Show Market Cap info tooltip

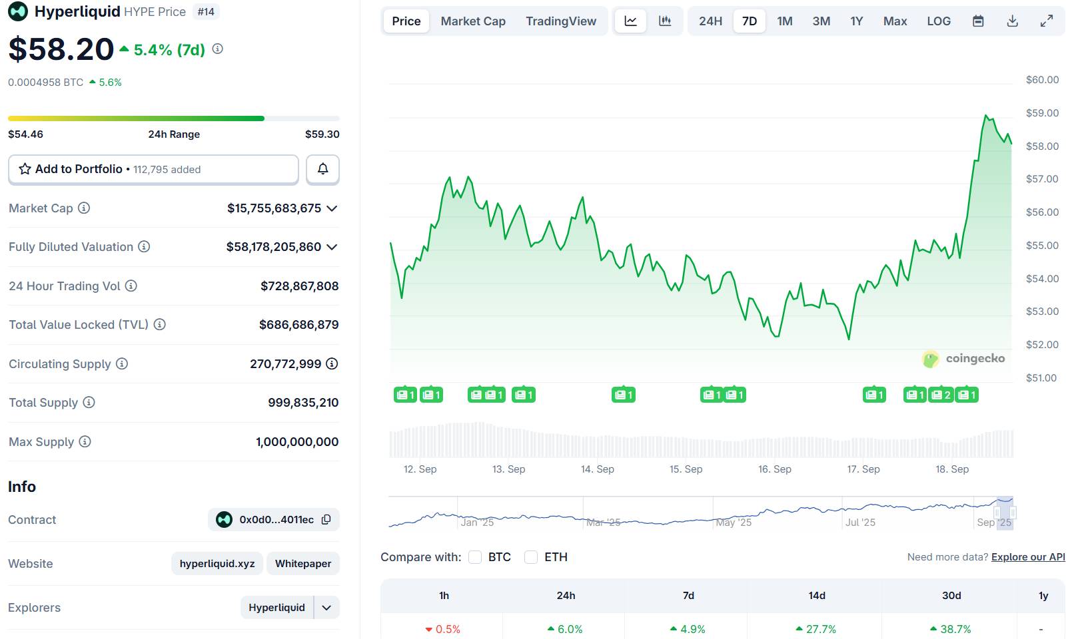[84, 208]
